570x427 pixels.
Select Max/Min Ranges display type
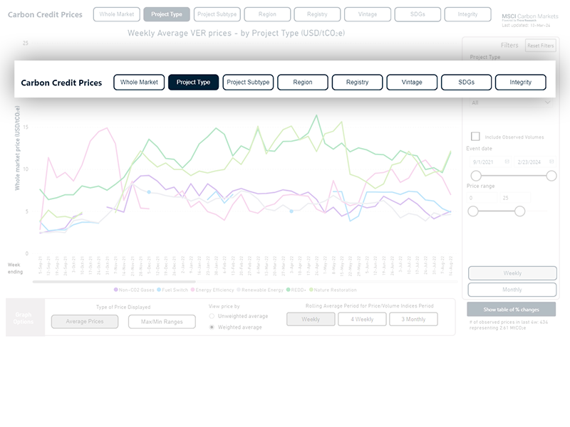162,322
